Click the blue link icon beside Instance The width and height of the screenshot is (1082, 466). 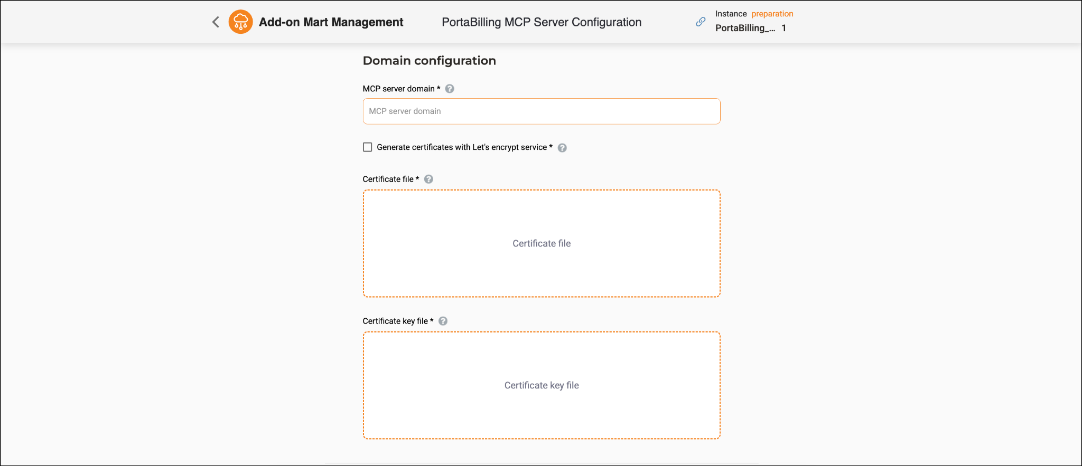pyautogui.click(x=701, y=22)
